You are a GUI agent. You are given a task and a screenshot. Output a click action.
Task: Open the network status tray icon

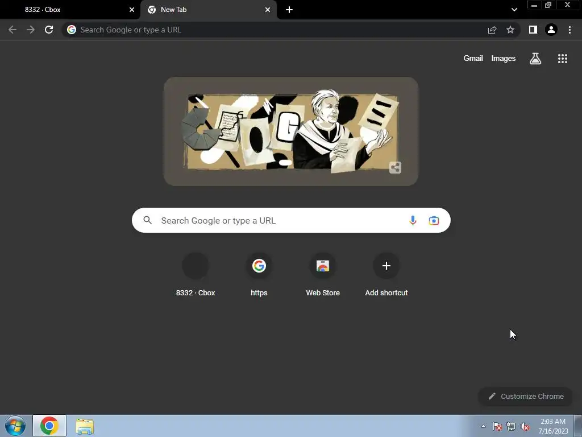[511, 426]
